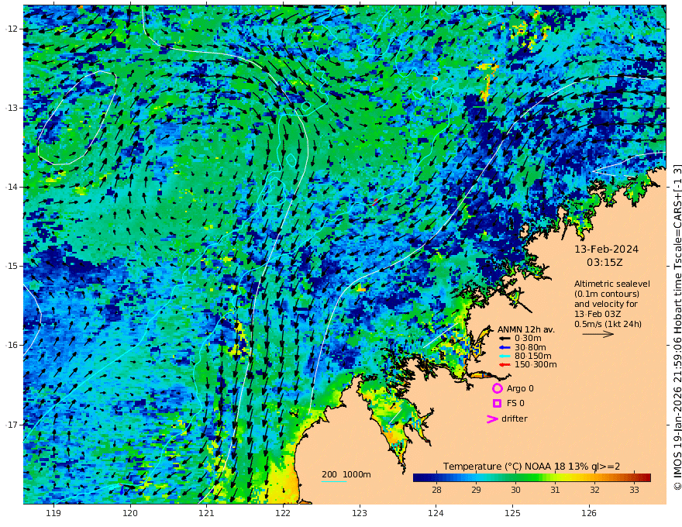
Task: Click the 121 longitude axis label
Action: pyautogui.click(x=207, y=514)
